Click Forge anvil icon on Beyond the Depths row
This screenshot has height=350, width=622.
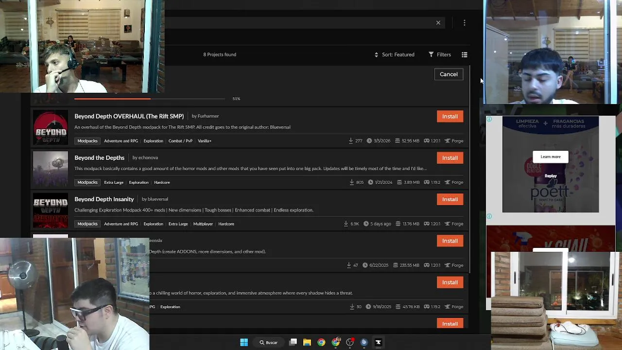[448, 182]
